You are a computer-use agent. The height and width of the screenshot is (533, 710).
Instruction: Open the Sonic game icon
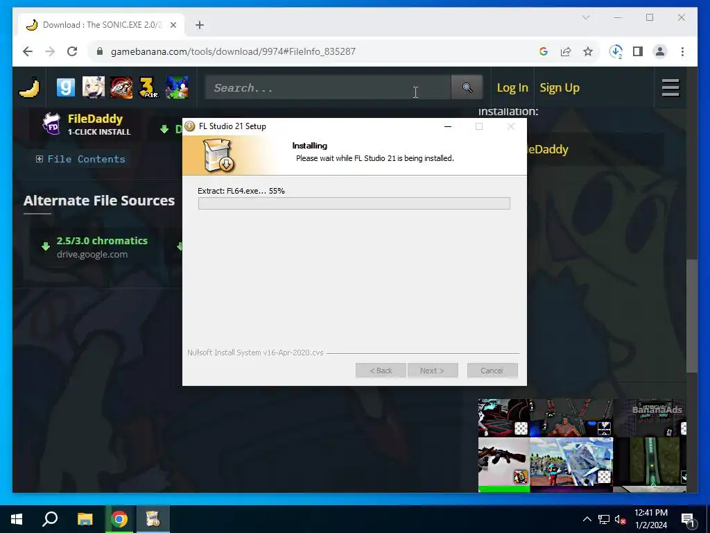(x=177, y=87)
